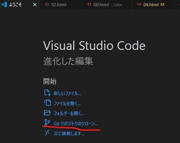
Task: Open the 00.html editor tab
Action: coord(101,5)
